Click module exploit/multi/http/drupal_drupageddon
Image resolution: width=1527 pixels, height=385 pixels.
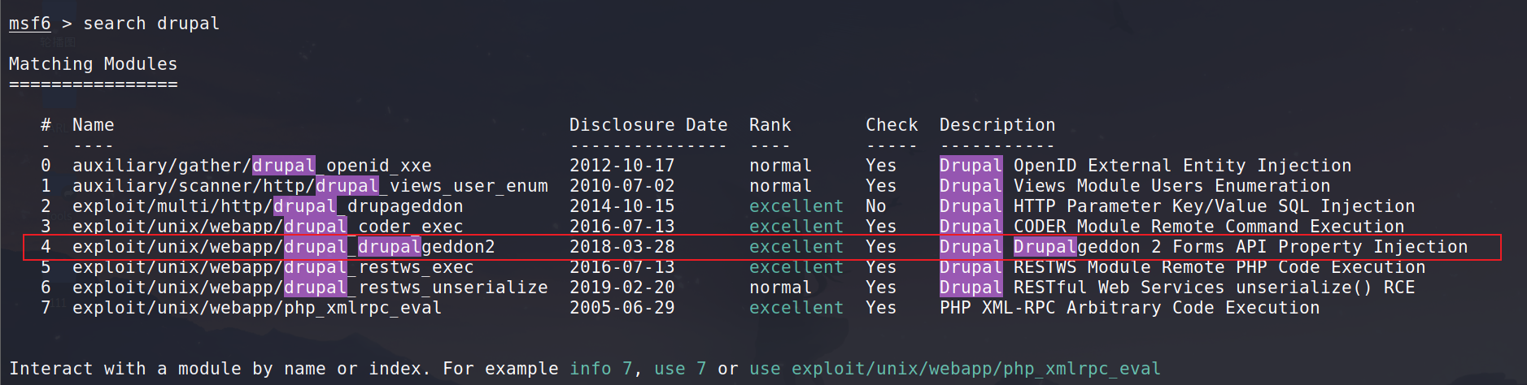coord(268,206)
